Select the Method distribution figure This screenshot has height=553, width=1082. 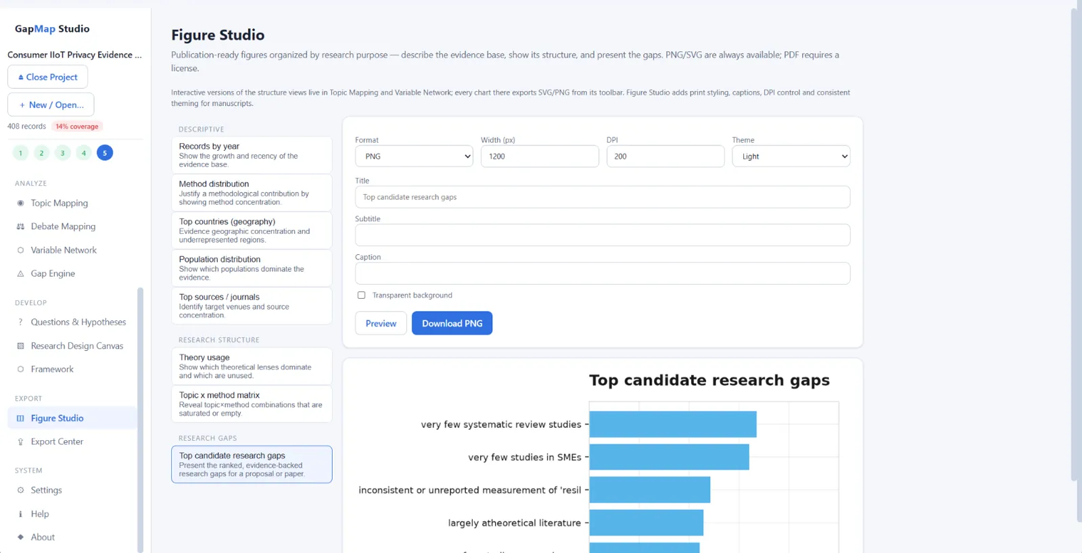coord(252,193)
